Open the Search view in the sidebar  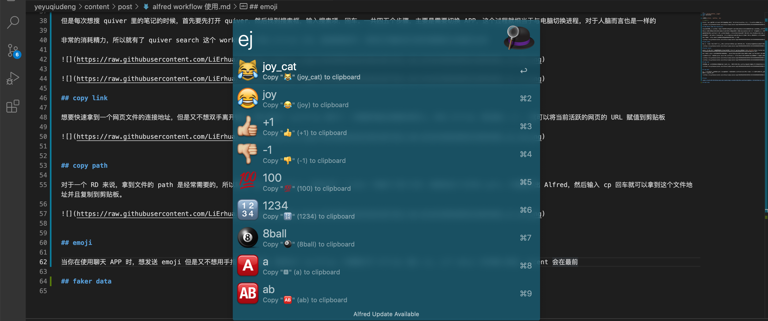tap(13, 22)
